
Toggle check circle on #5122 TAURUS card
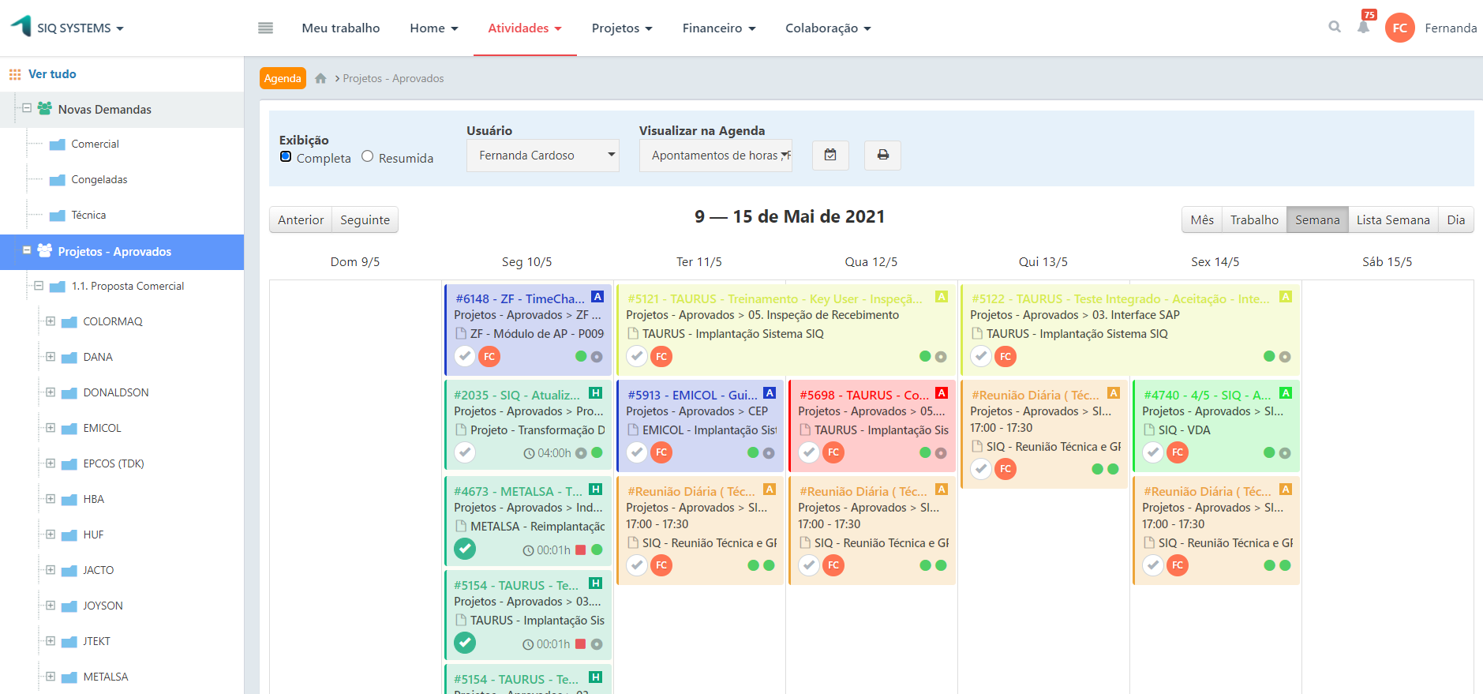coord(981,357)
